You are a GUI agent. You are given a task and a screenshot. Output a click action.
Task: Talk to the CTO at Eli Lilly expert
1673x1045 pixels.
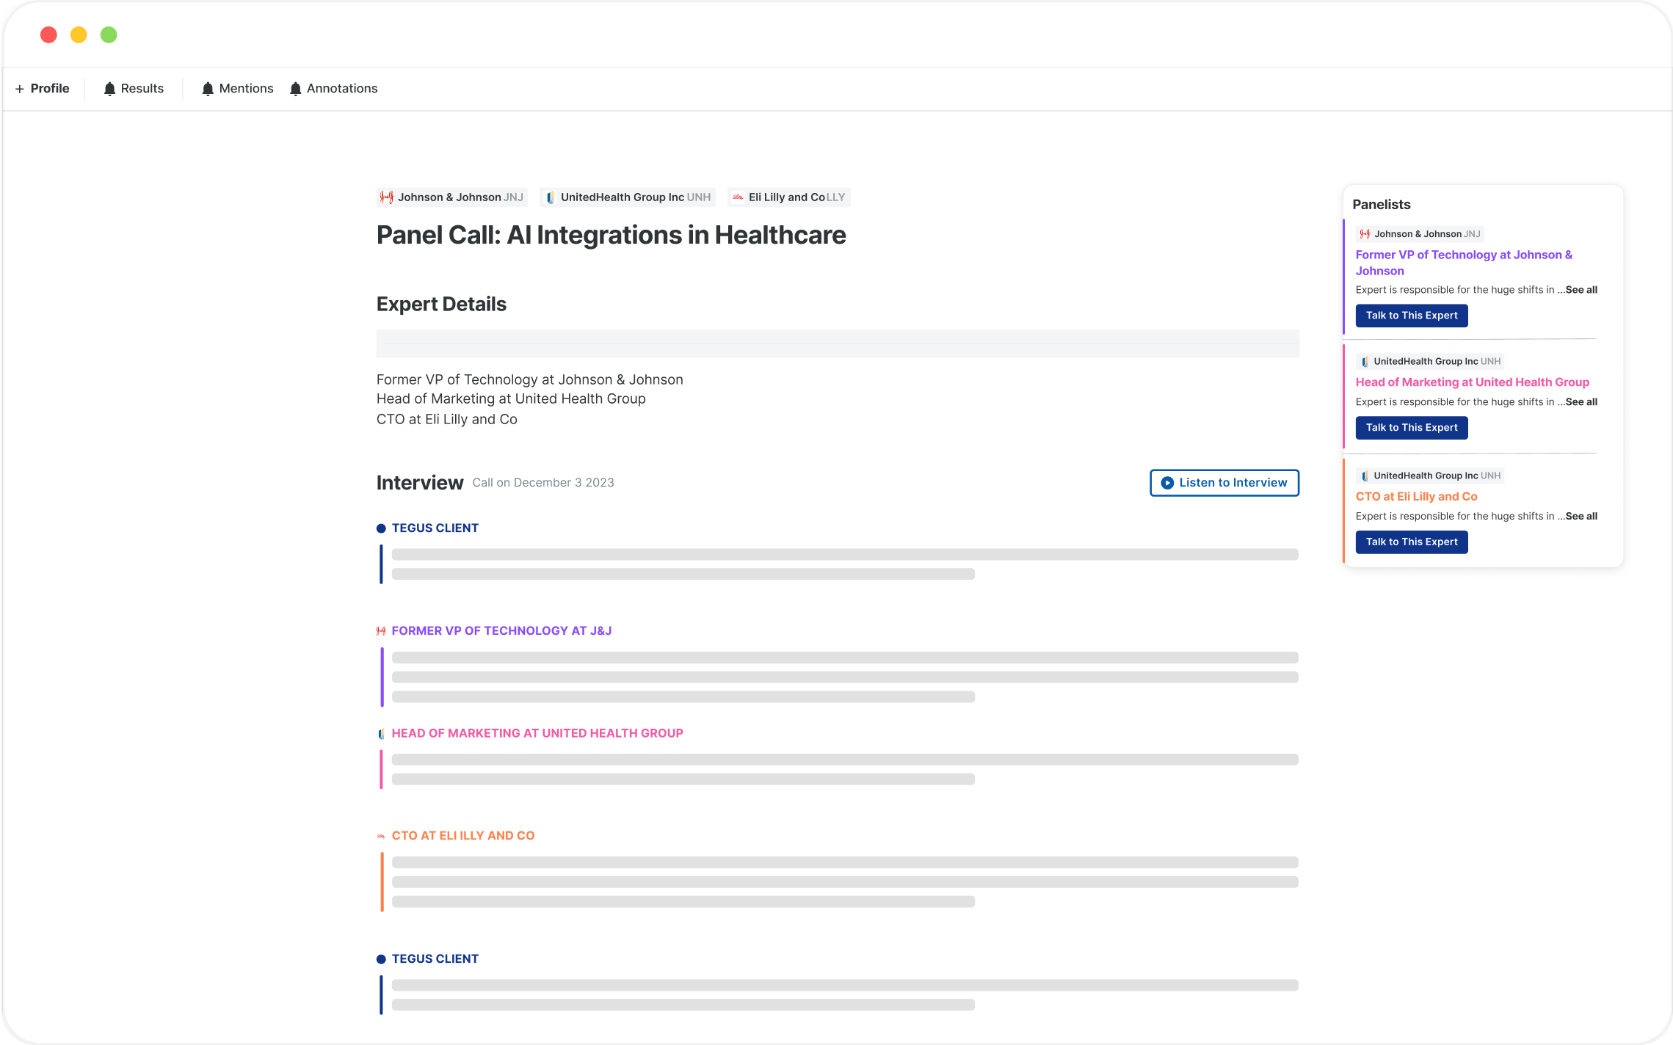click(1411, 542)
